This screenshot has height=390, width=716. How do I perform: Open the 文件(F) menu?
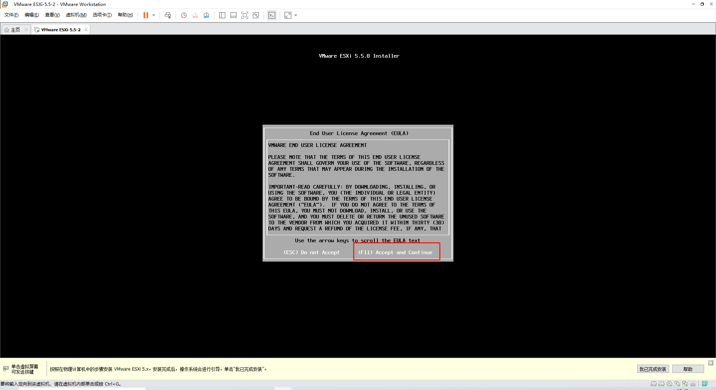(11, 15)
